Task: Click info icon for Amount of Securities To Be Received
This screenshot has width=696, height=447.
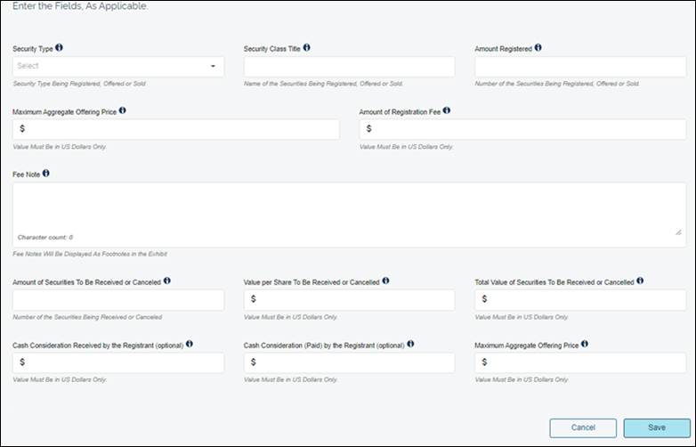Action: [x=167, y=281]
